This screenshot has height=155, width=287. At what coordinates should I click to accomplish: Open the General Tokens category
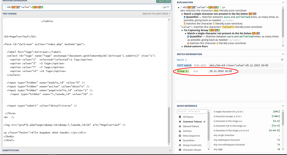pos(191,126)
